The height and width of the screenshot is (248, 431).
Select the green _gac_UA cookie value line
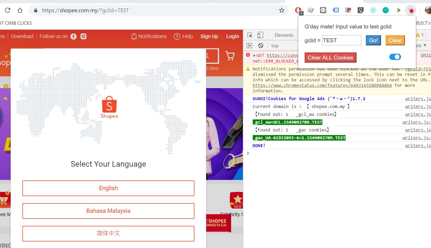coord(299,138)
